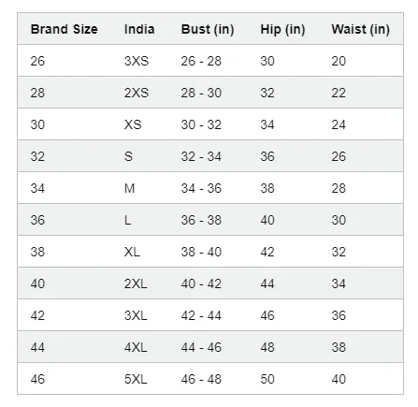418x407 pixels.
Task: Select bust range 44 - 46
Action: click(201, 347)
